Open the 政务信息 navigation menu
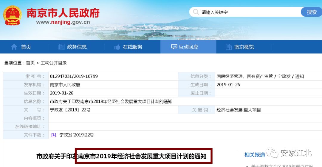The image size is (322, 167). point(77,47)
